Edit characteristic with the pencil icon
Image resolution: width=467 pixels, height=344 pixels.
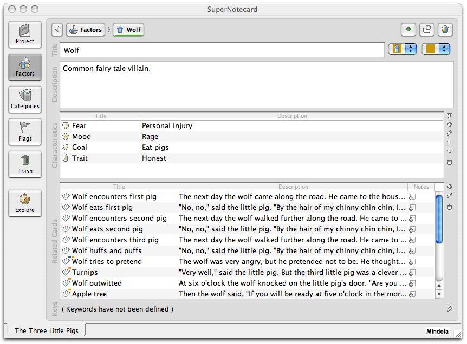450,133
